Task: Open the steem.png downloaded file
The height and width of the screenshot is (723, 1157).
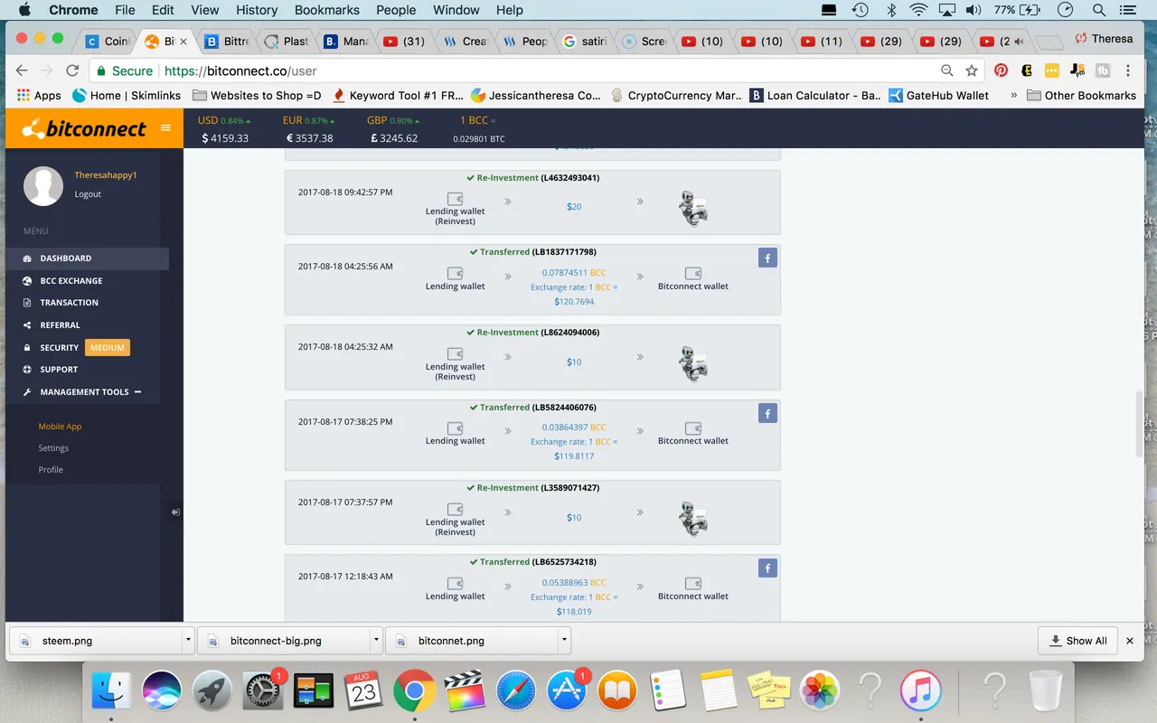Action: (x=95, y=640)
